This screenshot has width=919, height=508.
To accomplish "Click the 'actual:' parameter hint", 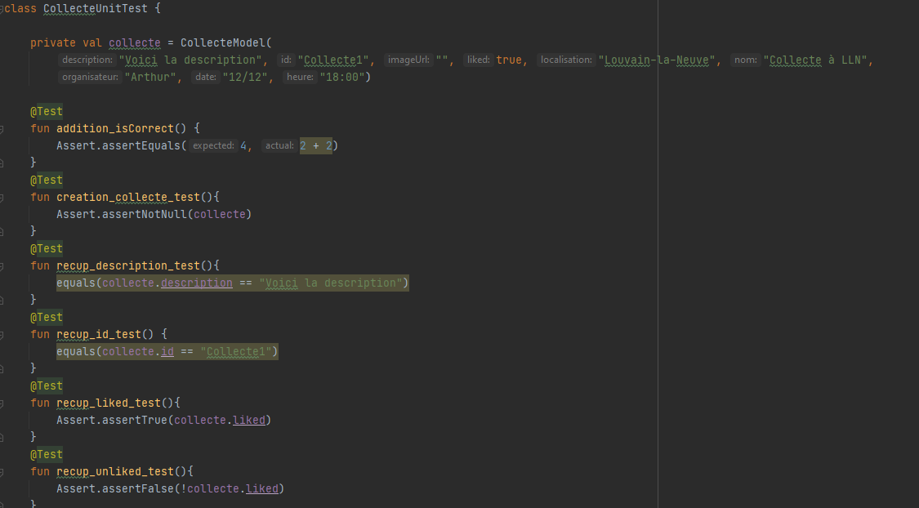I will pyautogui.click(x=279, y=145).
